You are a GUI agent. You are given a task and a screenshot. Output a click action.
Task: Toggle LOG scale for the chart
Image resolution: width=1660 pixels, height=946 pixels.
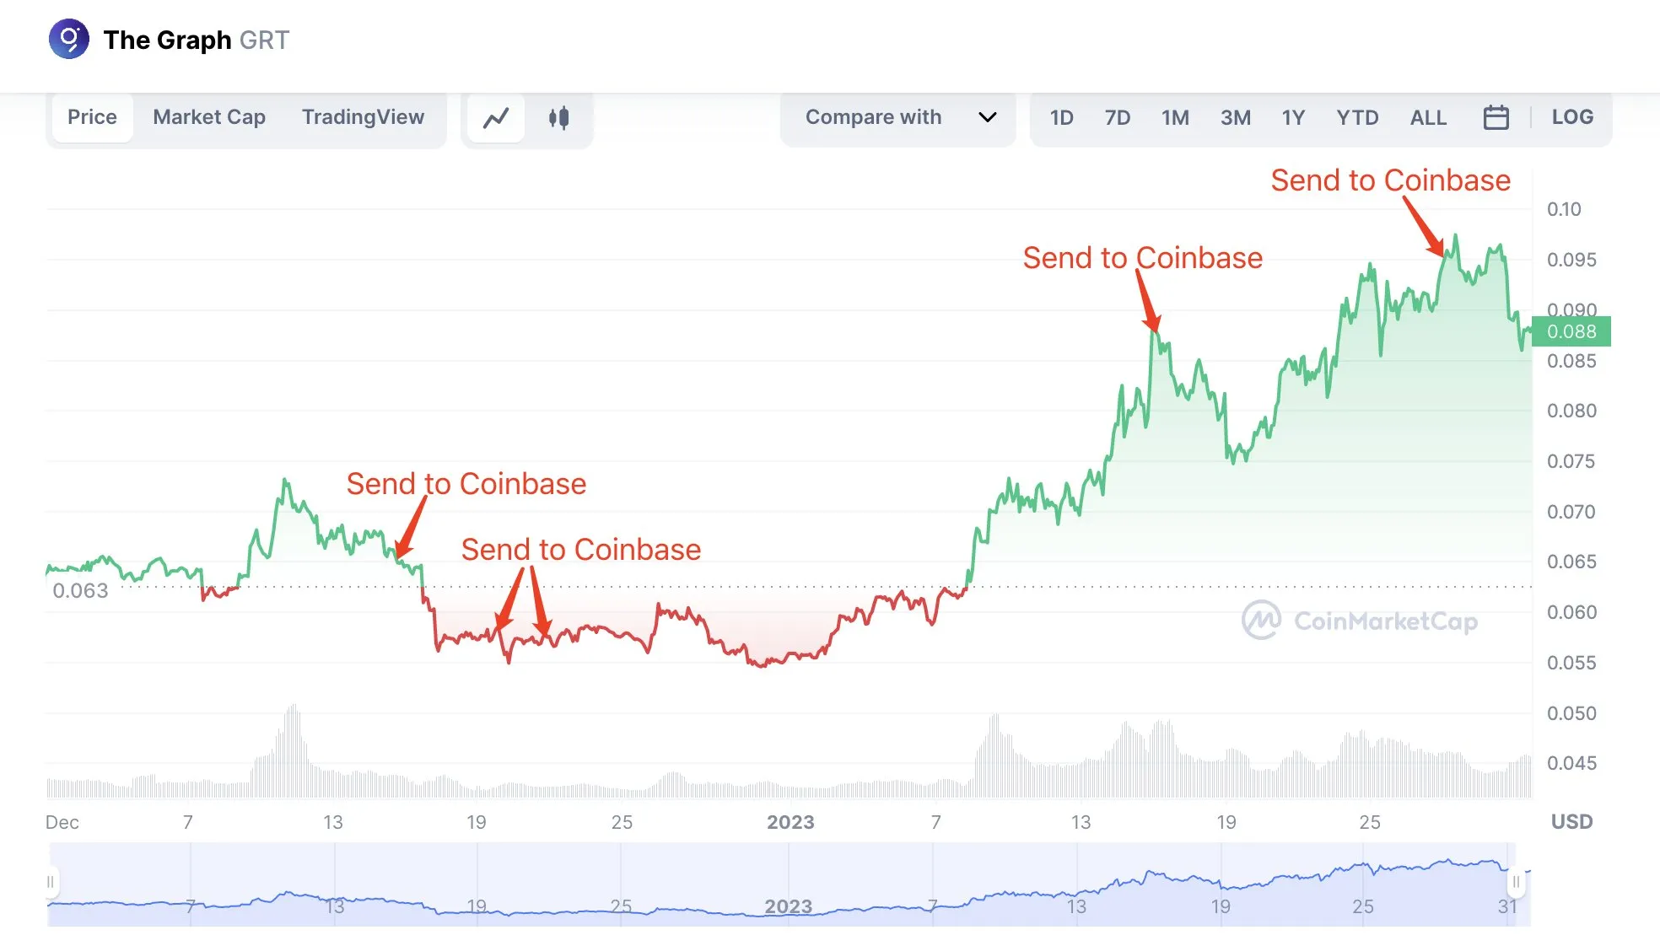tap(1571, 117)
